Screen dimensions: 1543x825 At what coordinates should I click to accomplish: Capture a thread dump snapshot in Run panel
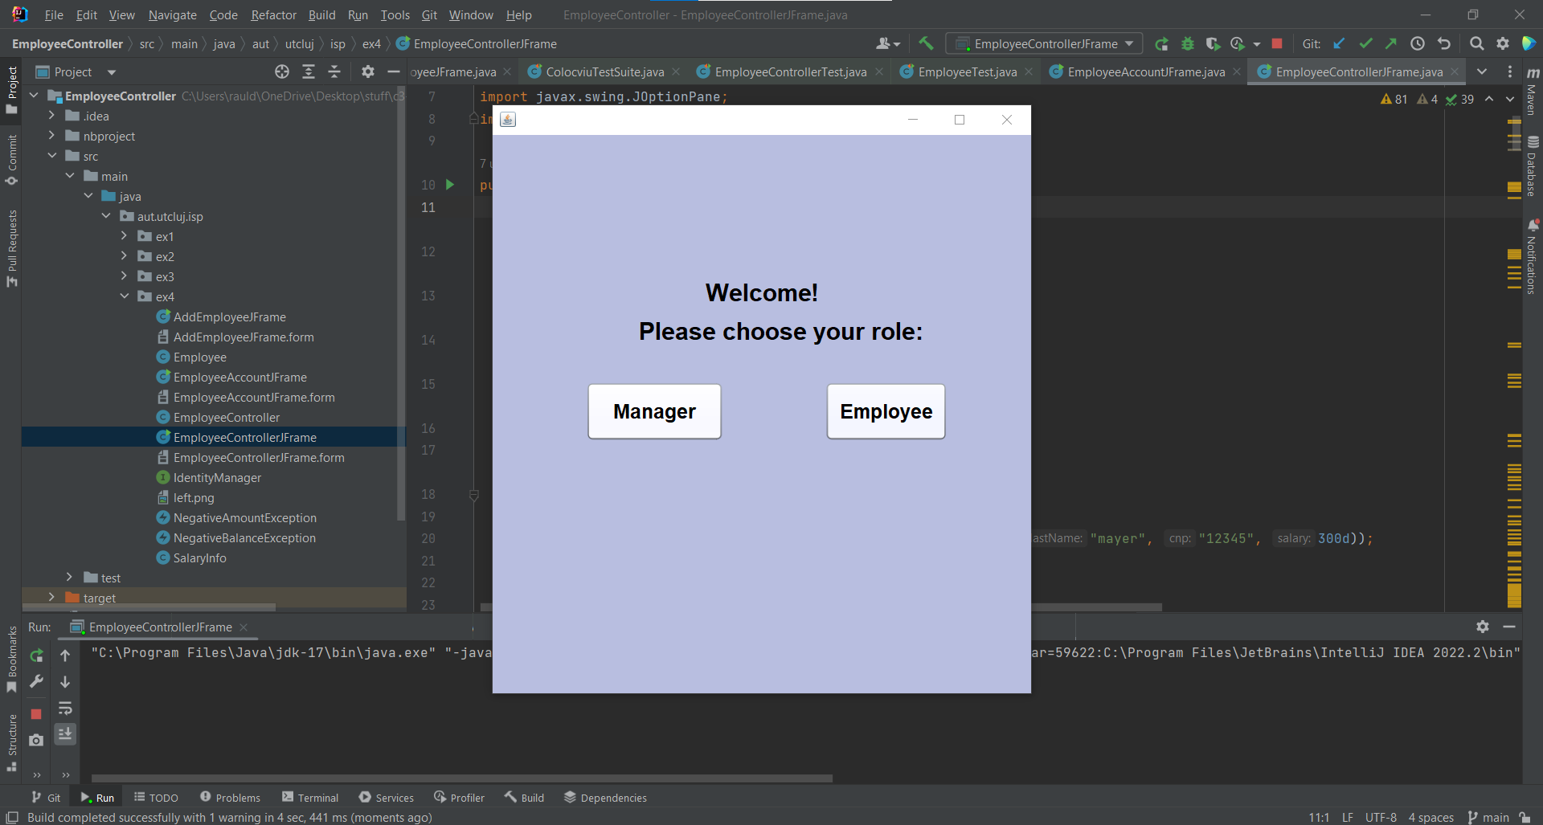pos(36,740)
